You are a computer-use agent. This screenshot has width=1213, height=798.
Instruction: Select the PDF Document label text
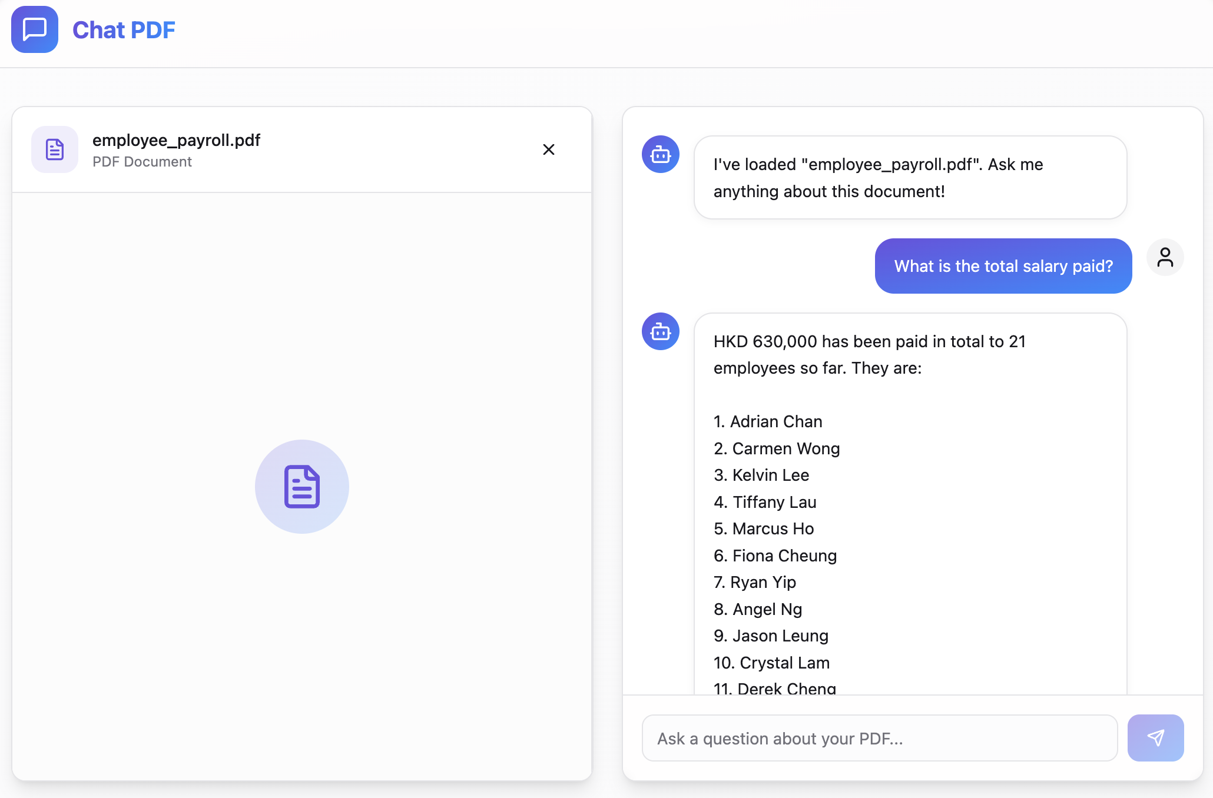[x=142, y=162]
